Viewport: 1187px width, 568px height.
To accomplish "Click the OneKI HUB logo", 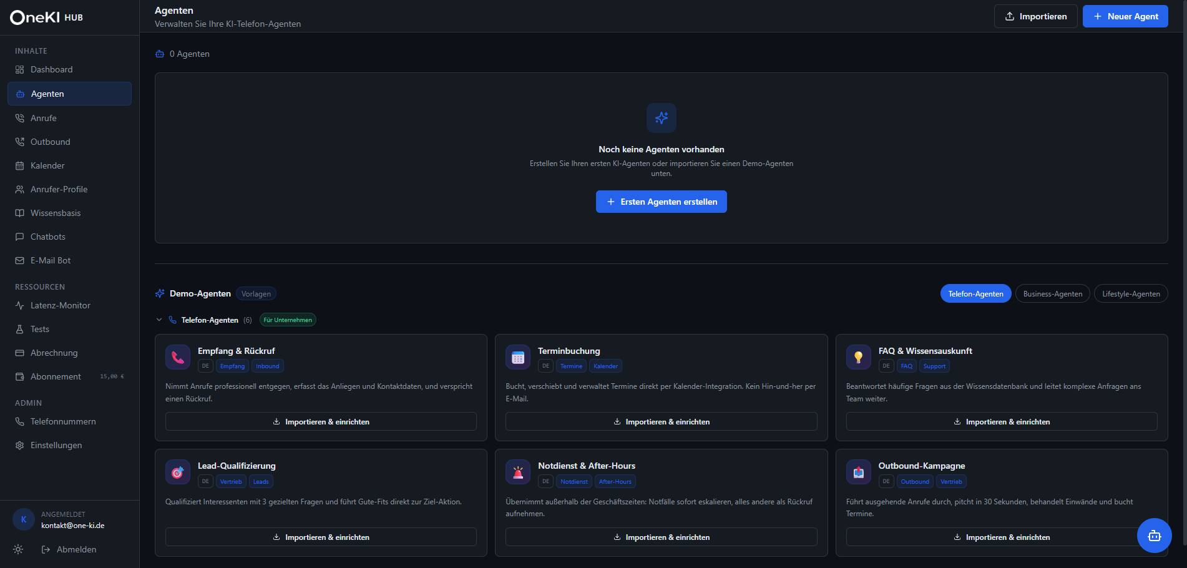I will tap(46, 17).
